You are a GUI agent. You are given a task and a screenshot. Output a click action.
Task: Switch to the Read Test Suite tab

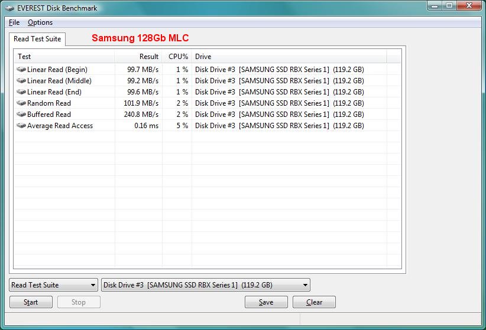(x=37, y=39)
